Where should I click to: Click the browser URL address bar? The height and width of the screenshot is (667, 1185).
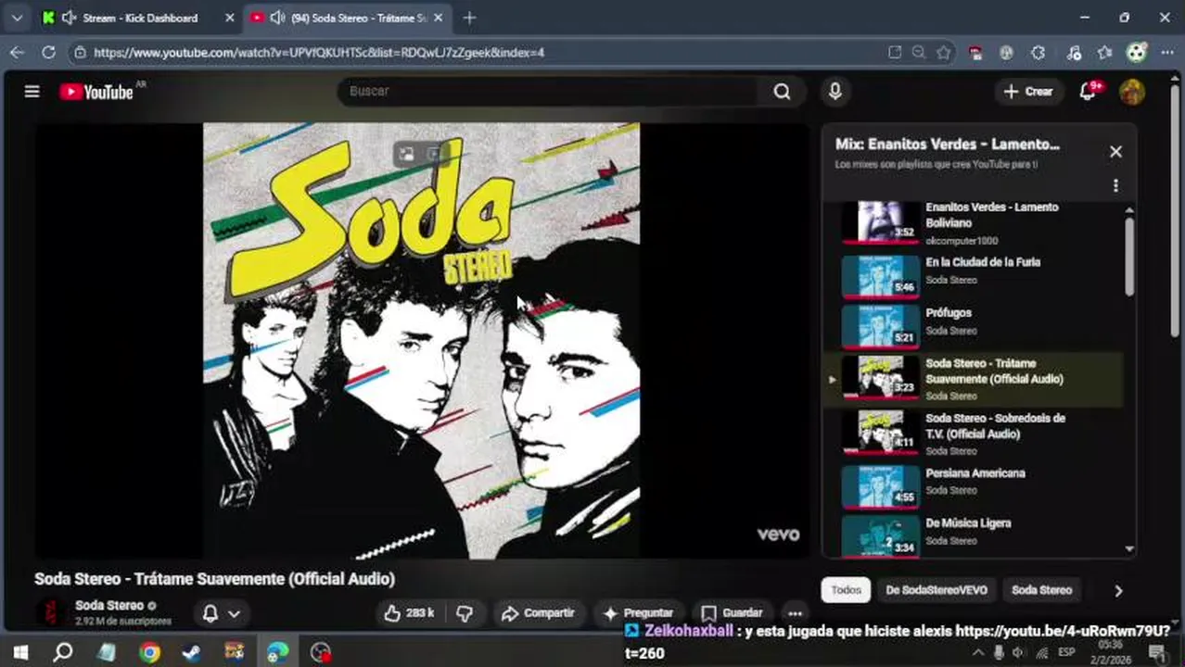coord(482,53)
